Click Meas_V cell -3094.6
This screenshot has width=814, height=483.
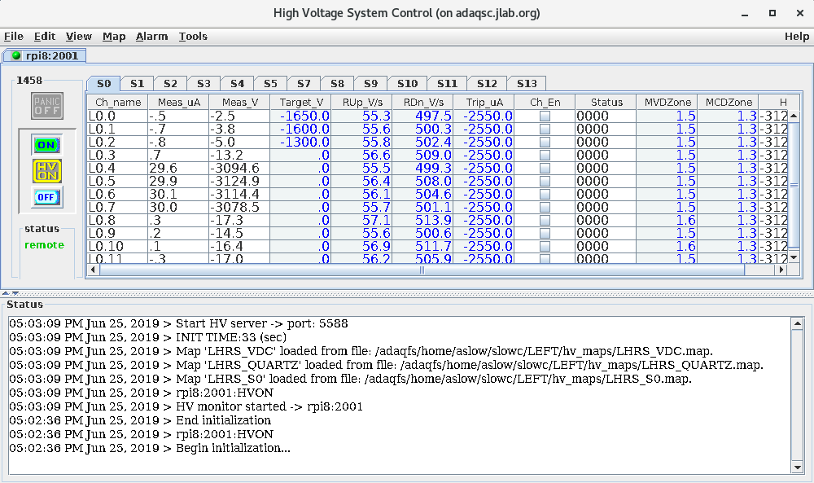click(239, 169)
